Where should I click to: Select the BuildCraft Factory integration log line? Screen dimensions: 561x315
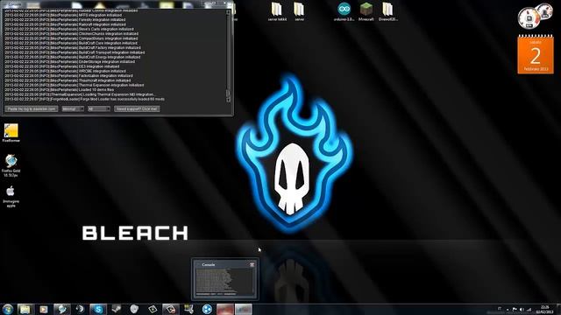(x=73, y=48)
